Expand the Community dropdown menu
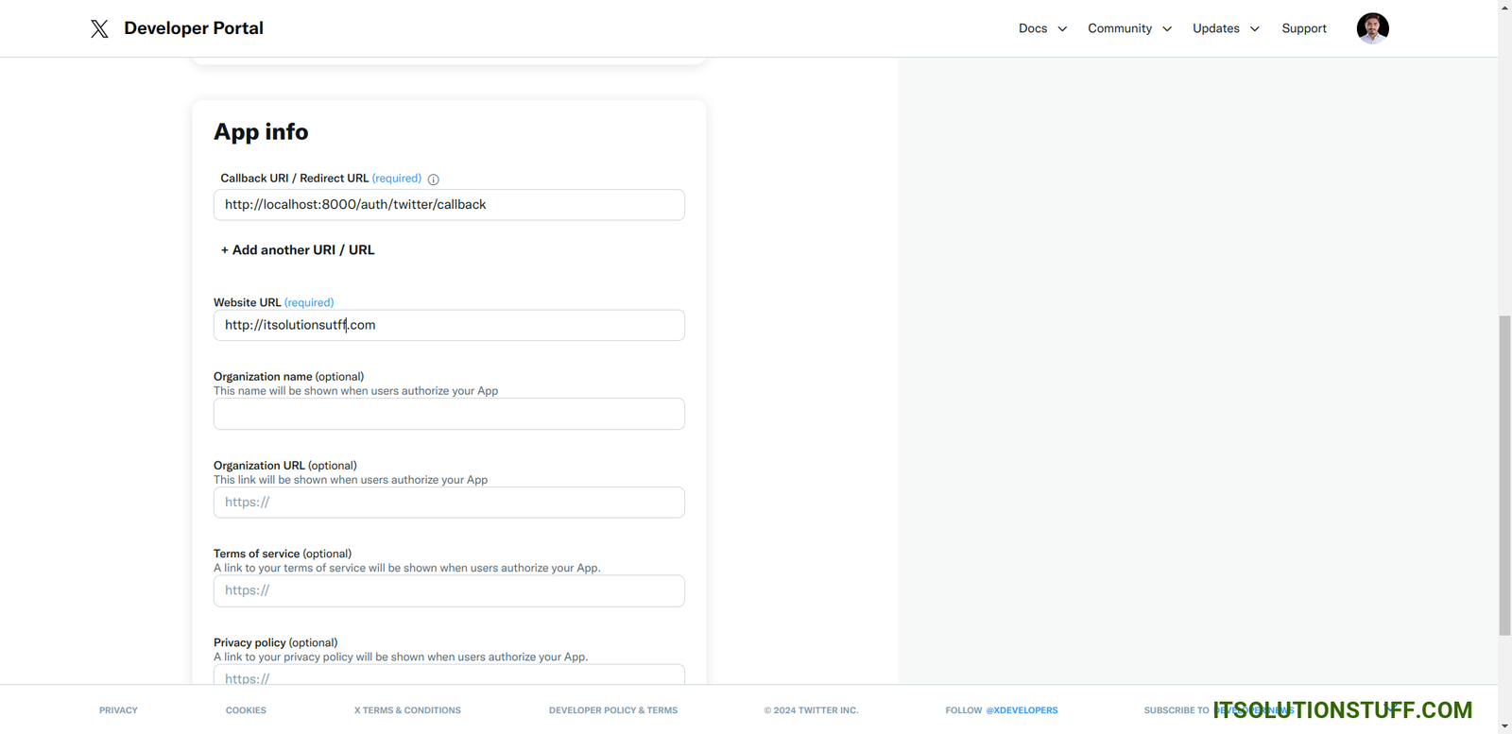 pyautogui.click(x=1129, y=28)
